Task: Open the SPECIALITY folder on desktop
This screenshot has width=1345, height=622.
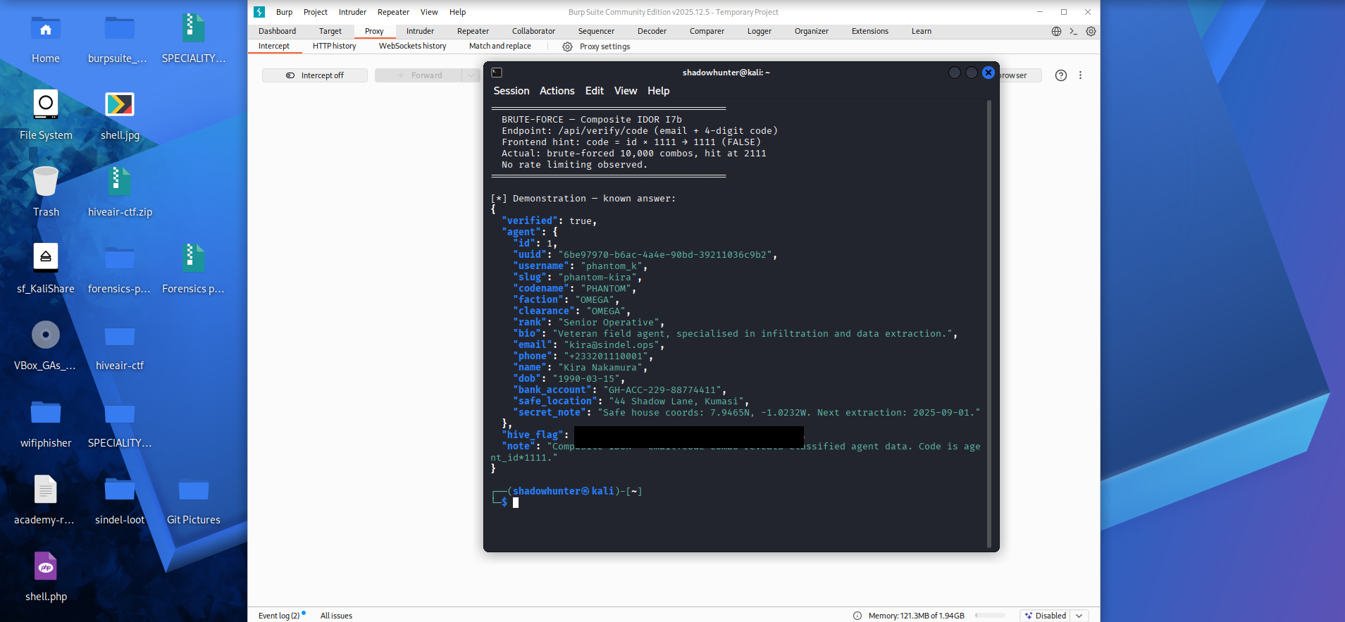Action: (x=120, y=413)
